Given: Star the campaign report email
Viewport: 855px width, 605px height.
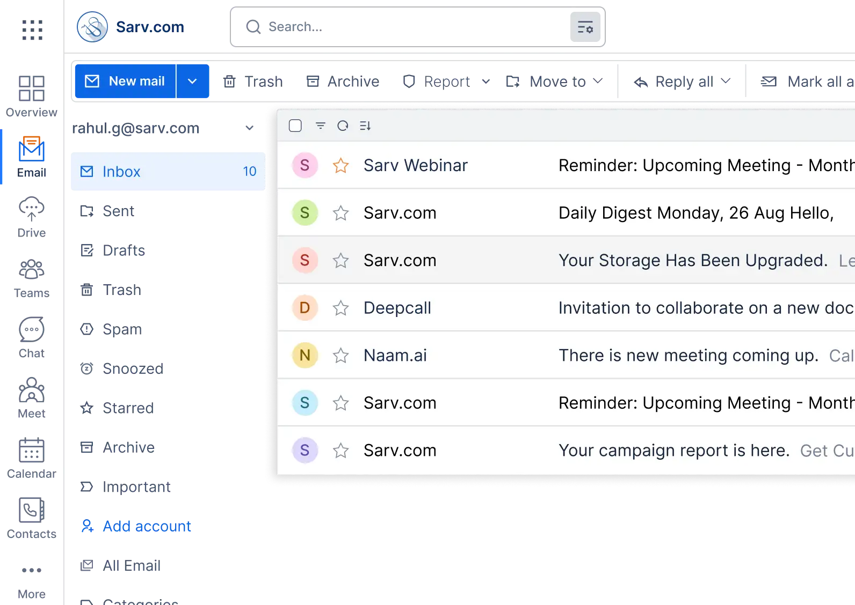Looking at the screenshot, I should 340,451.
